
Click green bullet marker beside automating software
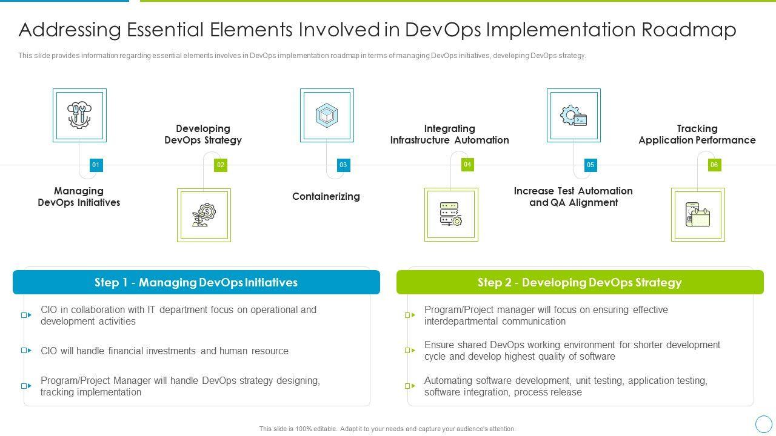[410, 386]
